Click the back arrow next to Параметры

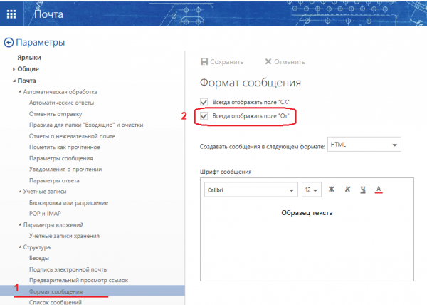click(x=9, y=43)
